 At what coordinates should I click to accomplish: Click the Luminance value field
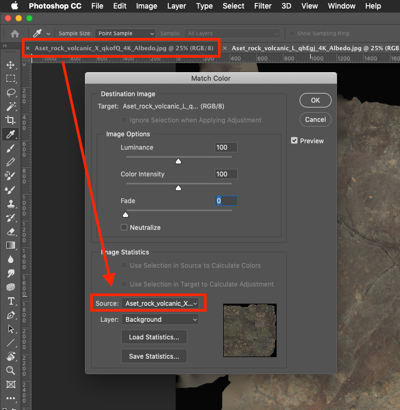point(226,147)
